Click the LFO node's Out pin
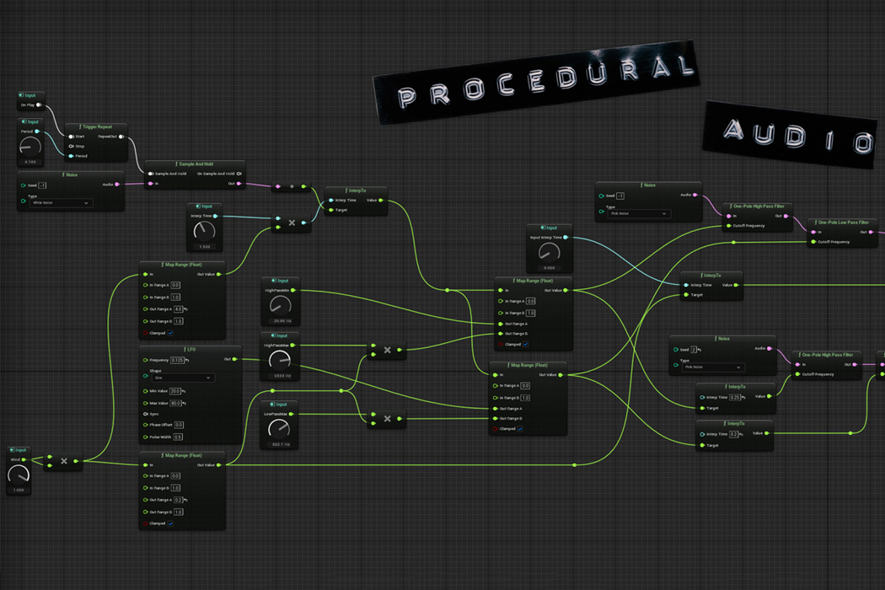The height and width of the screenshot is (590, 885). tap(235, 359)
